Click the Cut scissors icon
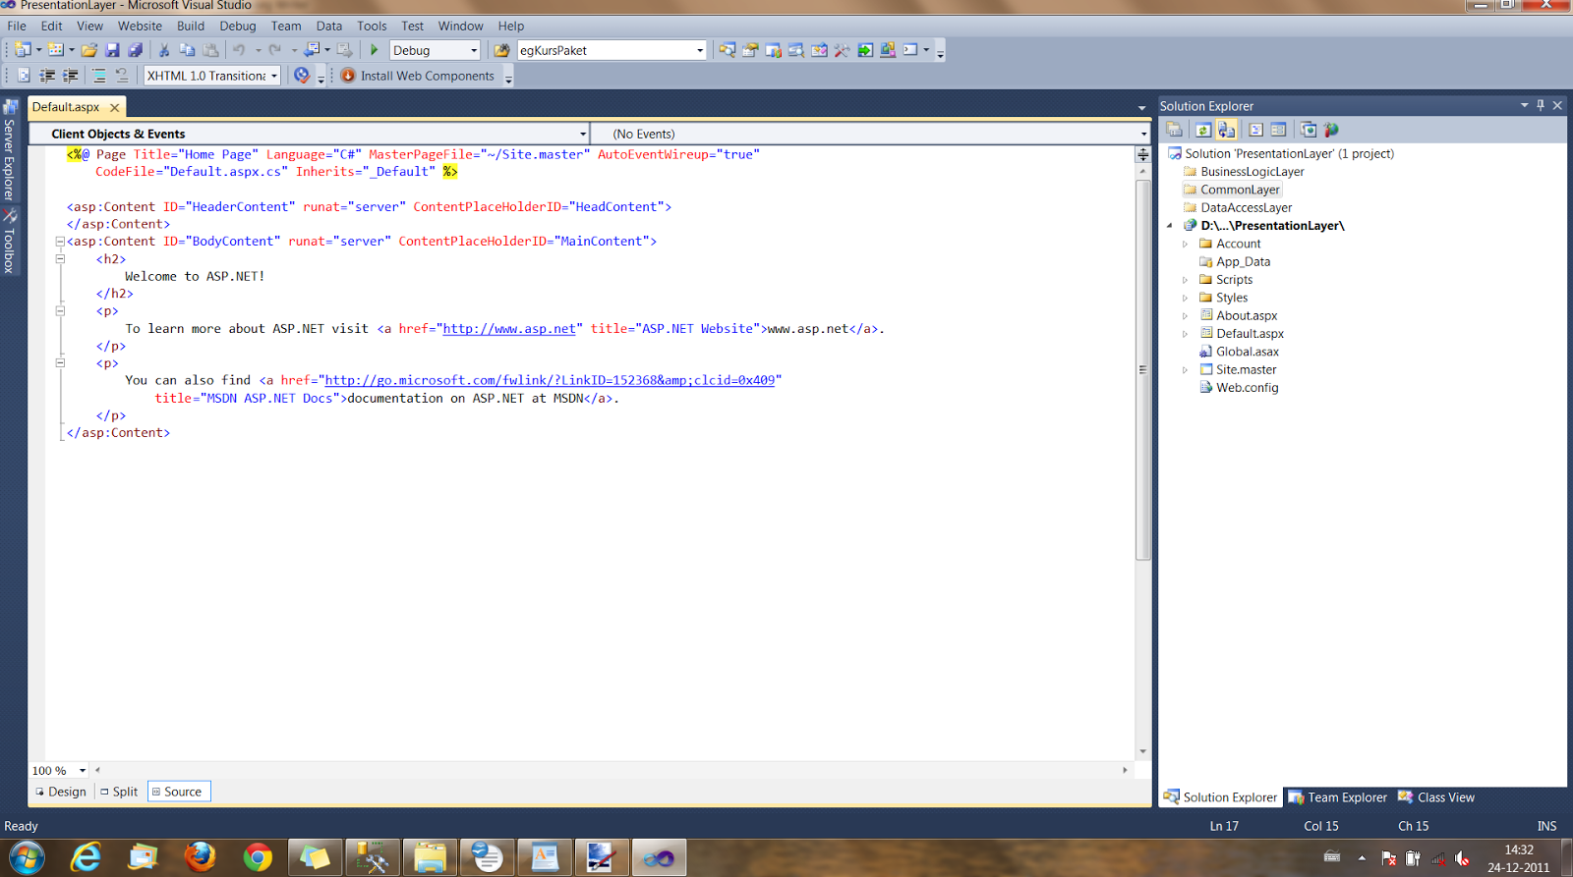 (x=164, y=50)
